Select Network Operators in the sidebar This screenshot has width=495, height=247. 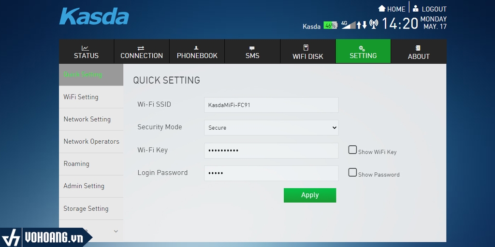coord(91,142)
